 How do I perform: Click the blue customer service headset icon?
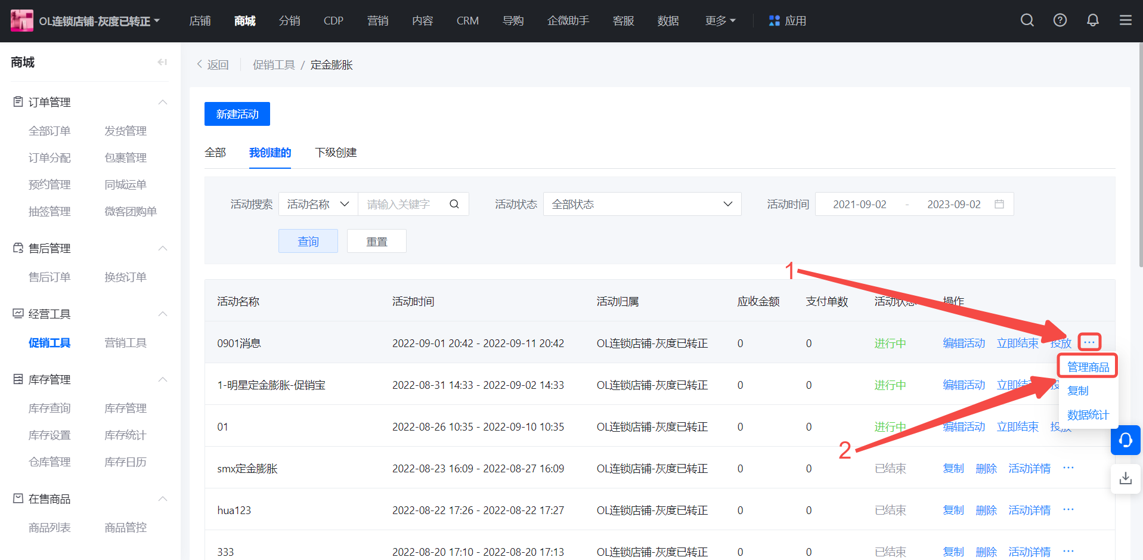1125,440
